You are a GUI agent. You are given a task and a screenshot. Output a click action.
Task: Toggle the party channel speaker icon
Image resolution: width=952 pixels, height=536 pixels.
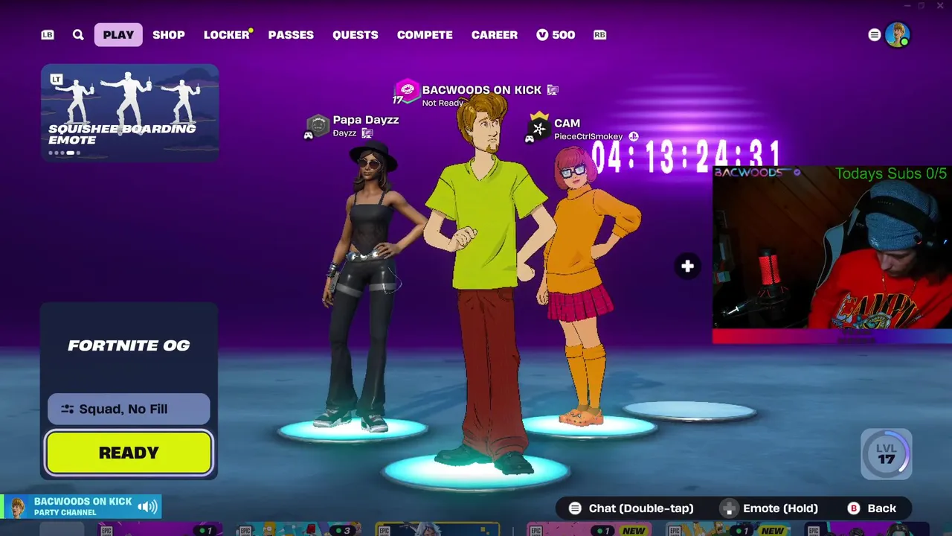click(148, 507)
